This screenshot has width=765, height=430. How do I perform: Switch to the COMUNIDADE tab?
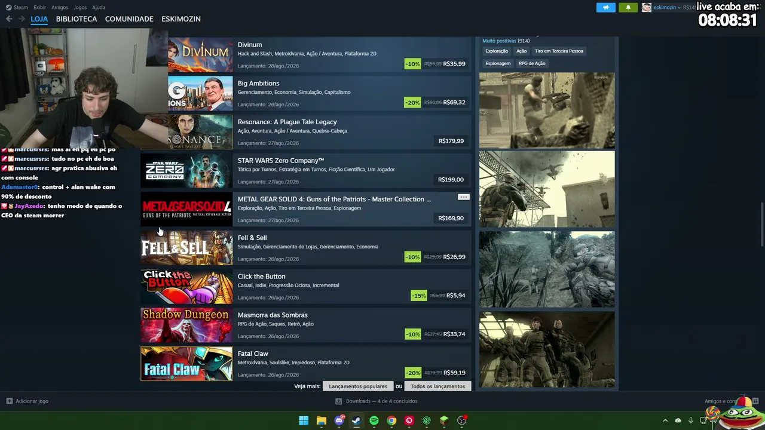[129, 19]
